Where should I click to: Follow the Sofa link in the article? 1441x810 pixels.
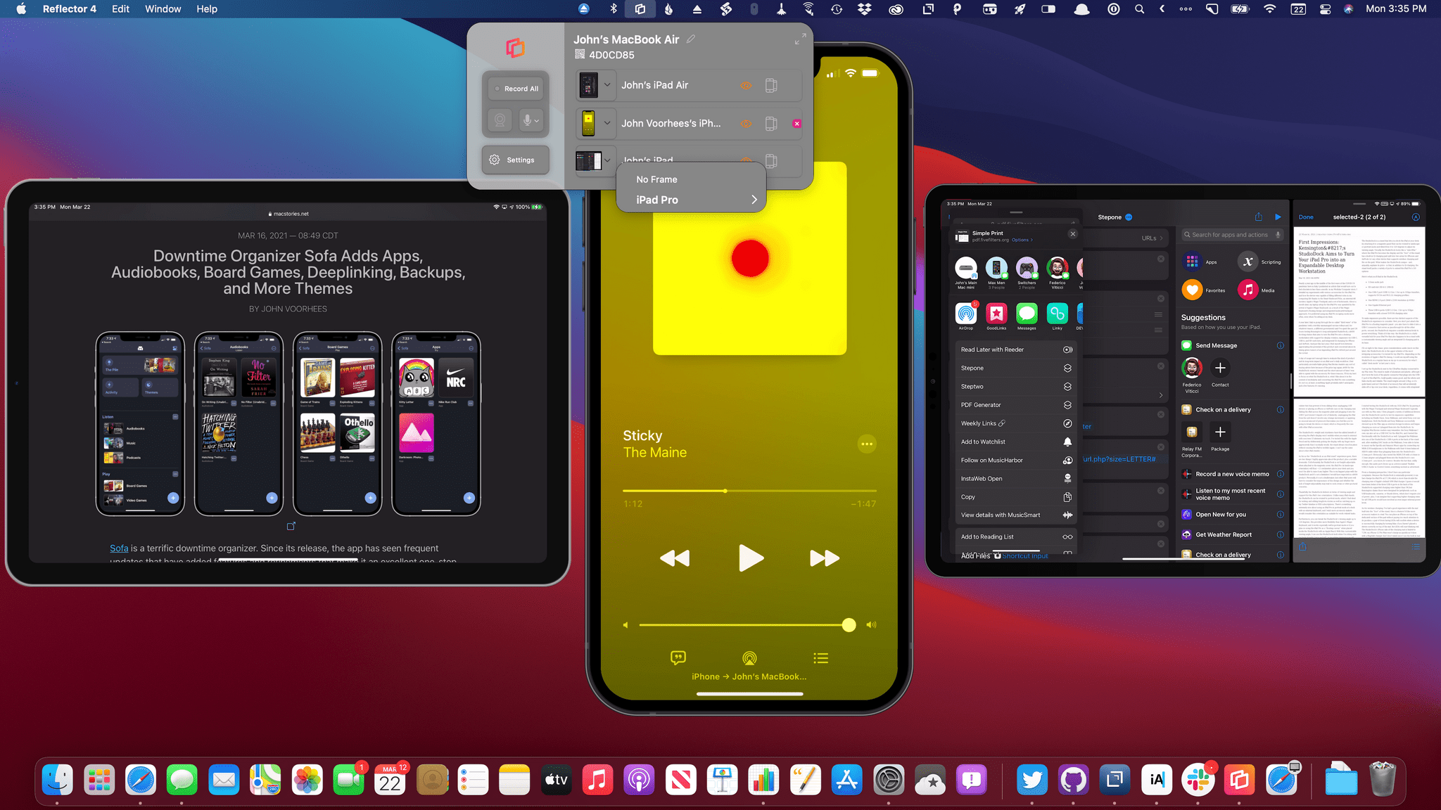click(119, 548)
